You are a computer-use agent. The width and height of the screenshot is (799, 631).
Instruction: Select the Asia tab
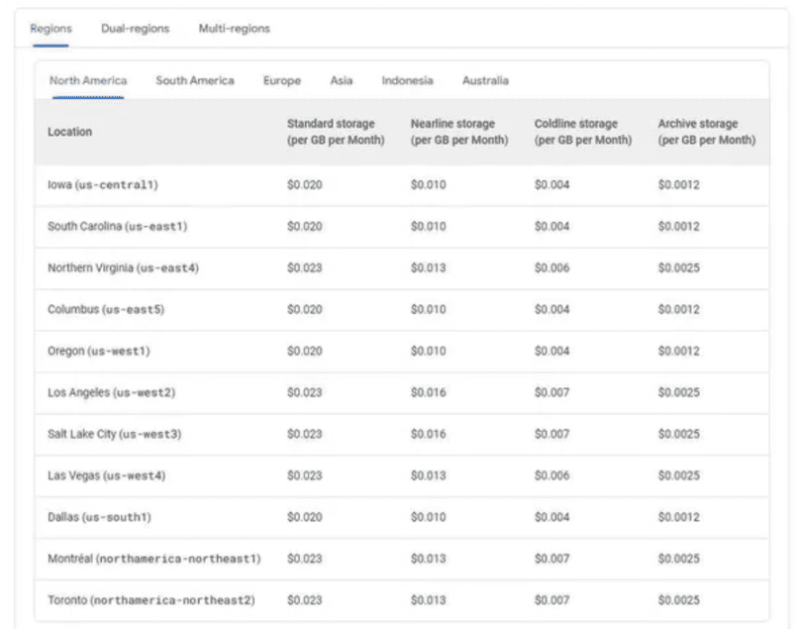(342, 80)
